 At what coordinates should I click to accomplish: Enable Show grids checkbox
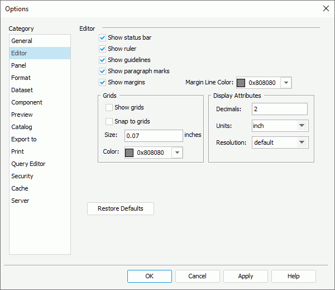click(x=109, y=107)
